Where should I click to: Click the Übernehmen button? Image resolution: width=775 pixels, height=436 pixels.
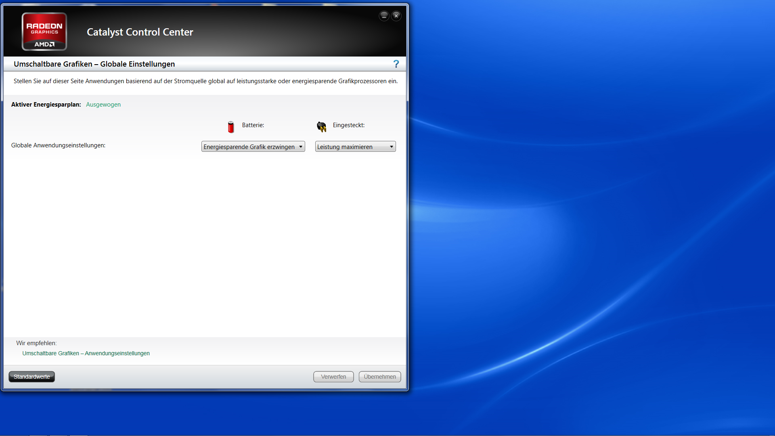point(380,377)
